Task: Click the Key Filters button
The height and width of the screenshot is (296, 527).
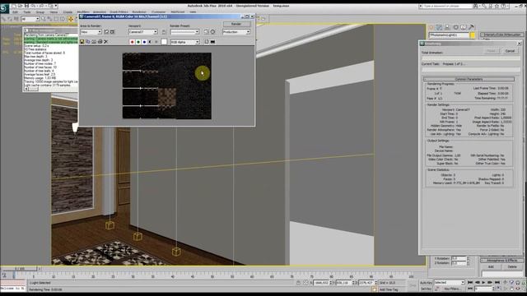Action: click(452, 289)
